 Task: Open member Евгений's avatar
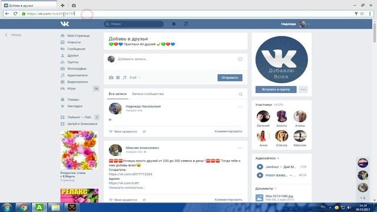(x=263, y=117)
